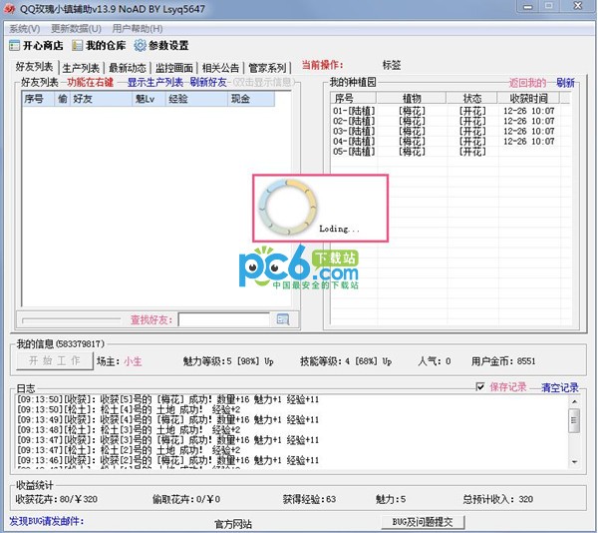Click the 收获时间 column header
Image resolution: width=598 pixels, height=533 pixels.
(x=528, y=98)
